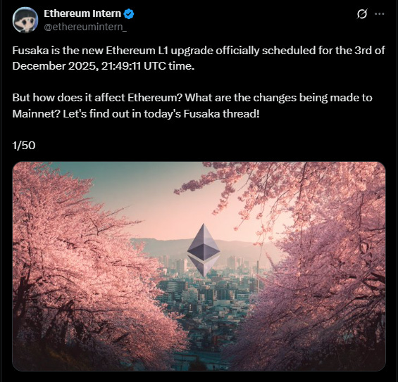Click the word 'Fusaka' starting the post

pyautogui.click(x=30, y=51)
